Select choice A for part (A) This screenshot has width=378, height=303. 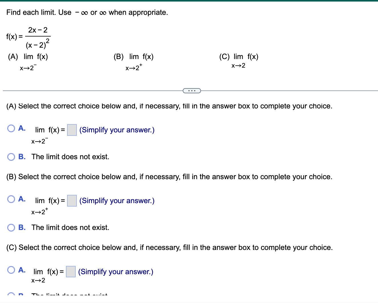tap(11, 128)
